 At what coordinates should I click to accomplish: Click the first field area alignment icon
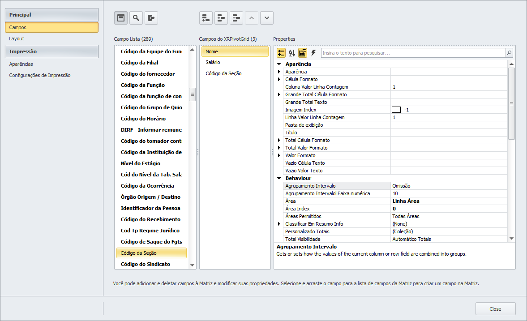pos(206,18)
